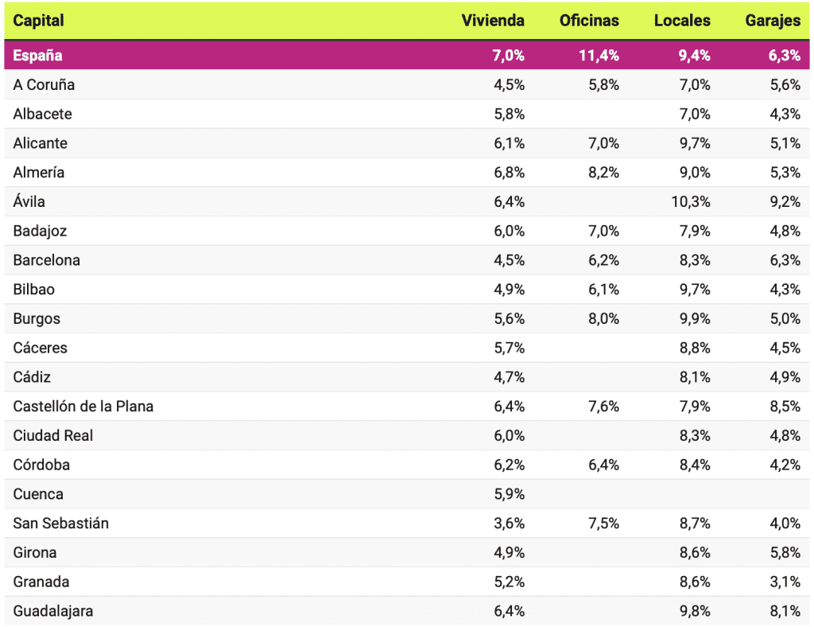Click Almería's 8,2% Oficinas value
Viewport: 814px width, 627px height.
tap(603, 173)
